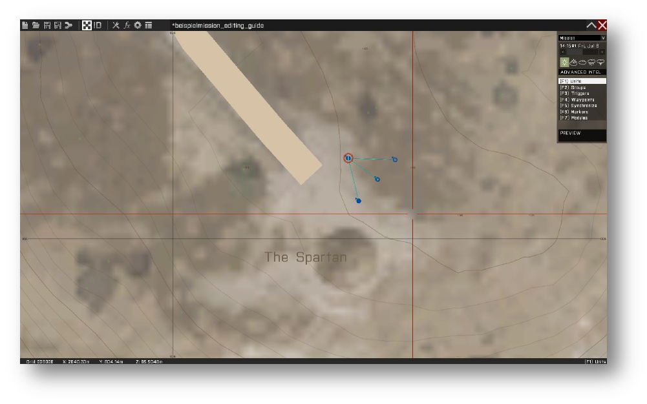647x404 pixels.
Task: Click the layout panel icon in toolbar
Action: (x=149, y=26)
